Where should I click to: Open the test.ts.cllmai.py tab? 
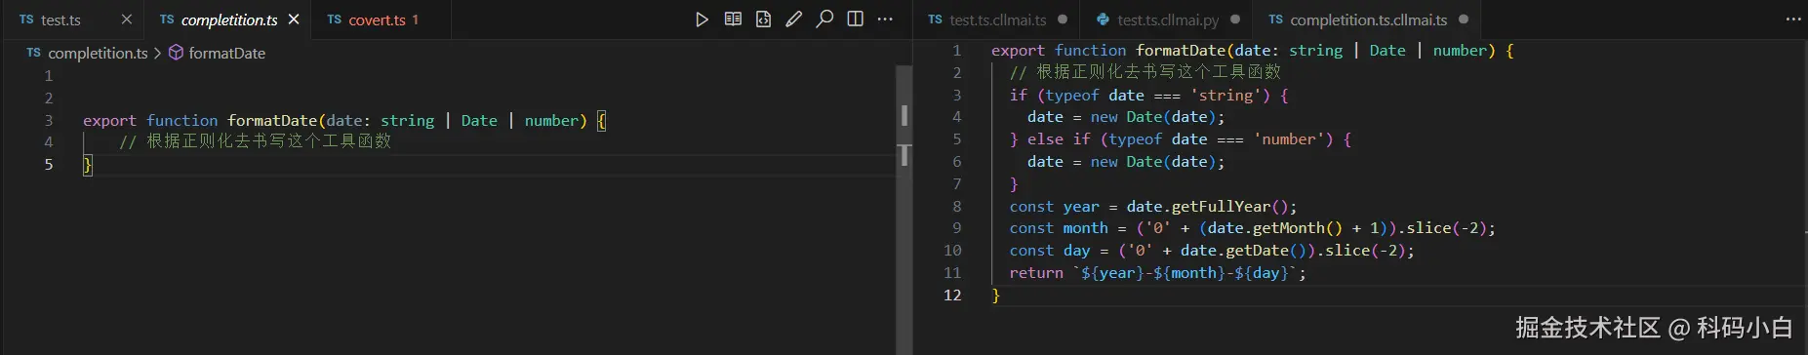[x=1167, y=20]
